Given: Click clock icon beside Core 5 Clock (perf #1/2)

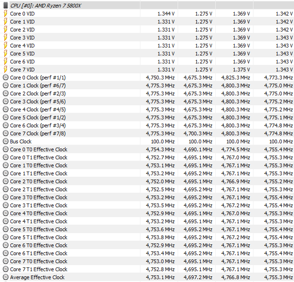Looking at the screenshot, I should (x=6, y=117).
